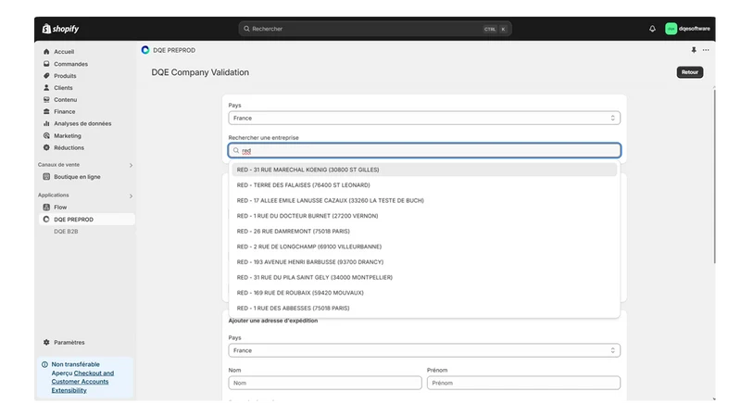Click the Boutique en ligne store icon

(46, 177)
